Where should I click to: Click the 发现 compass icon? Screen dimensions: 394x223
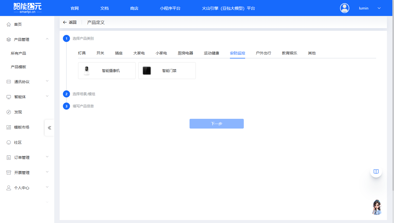pos(9,112)
